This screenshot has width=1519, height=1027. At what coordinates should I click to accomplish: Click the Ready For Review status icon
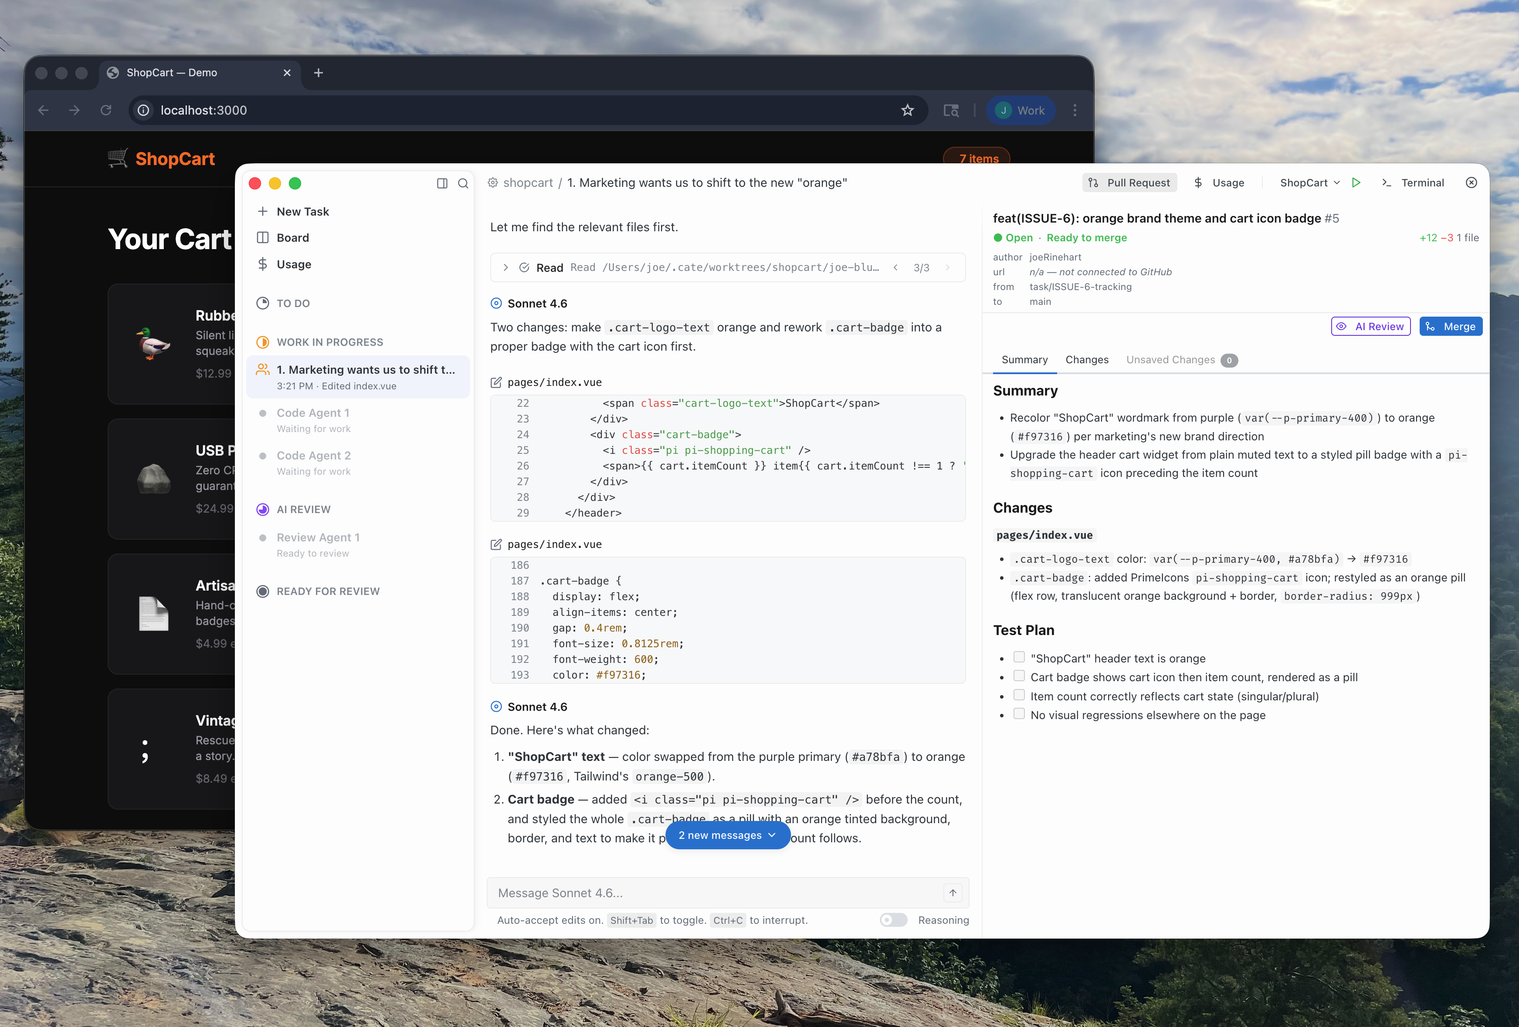tap(263, 591)
